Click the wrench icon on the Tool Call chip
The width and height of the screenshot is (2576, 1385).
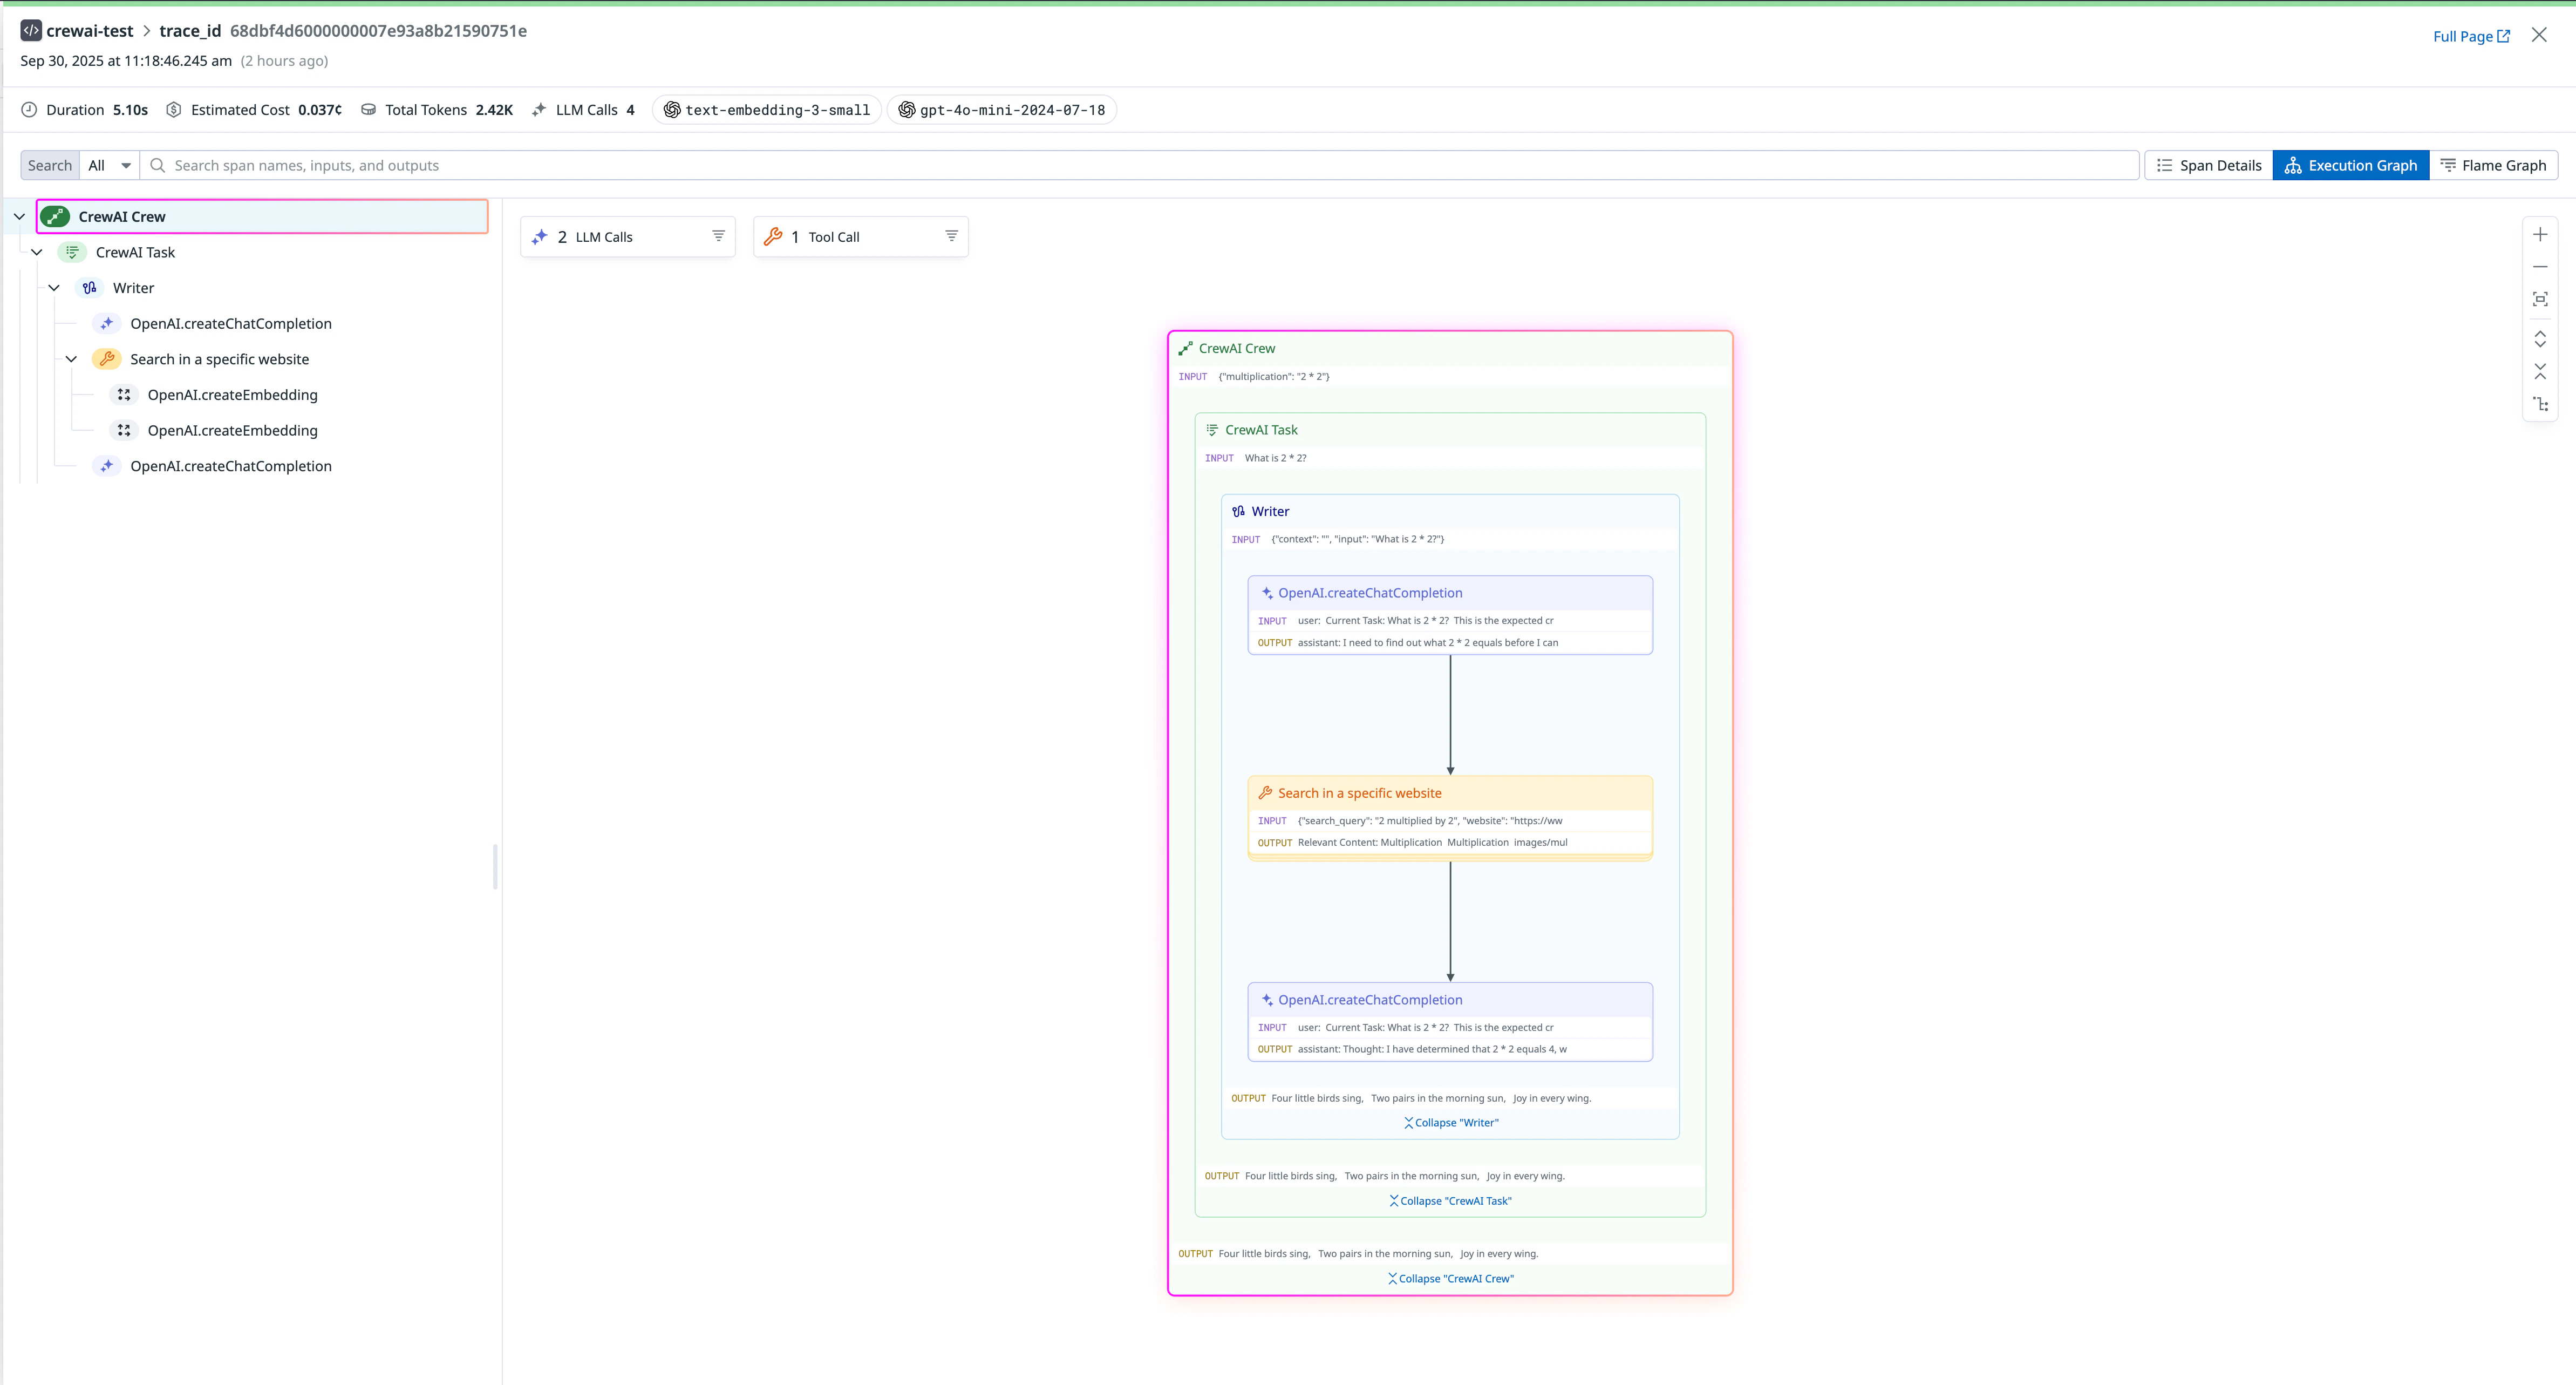[773, 236]
